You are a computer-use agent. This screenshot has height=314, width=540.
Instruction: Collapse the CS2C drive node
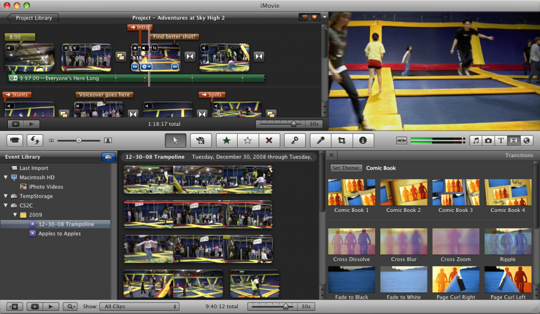6,205
